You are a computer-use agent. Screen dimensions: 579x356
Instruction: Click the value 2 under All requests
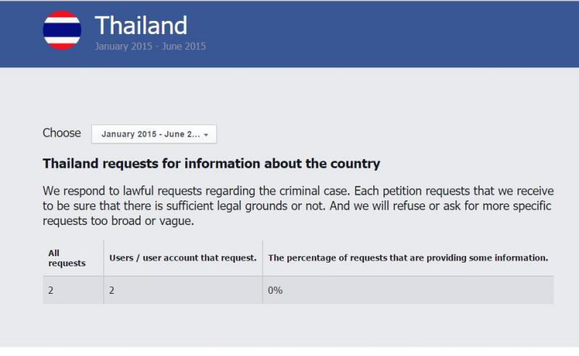(51, 290)
